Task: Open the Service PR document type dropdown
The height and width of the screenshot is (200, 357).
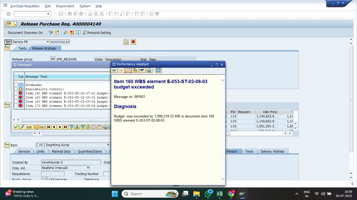Action: [47, 42]
